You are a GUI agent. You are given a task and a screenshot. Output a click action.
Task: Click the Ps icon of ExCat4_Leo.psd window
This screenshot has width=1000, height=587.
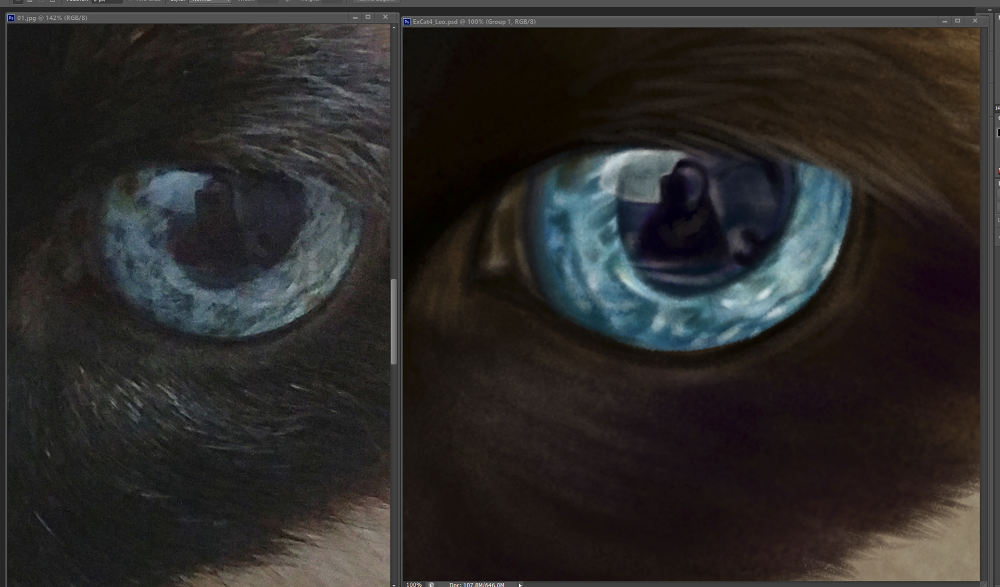point(407,22)
